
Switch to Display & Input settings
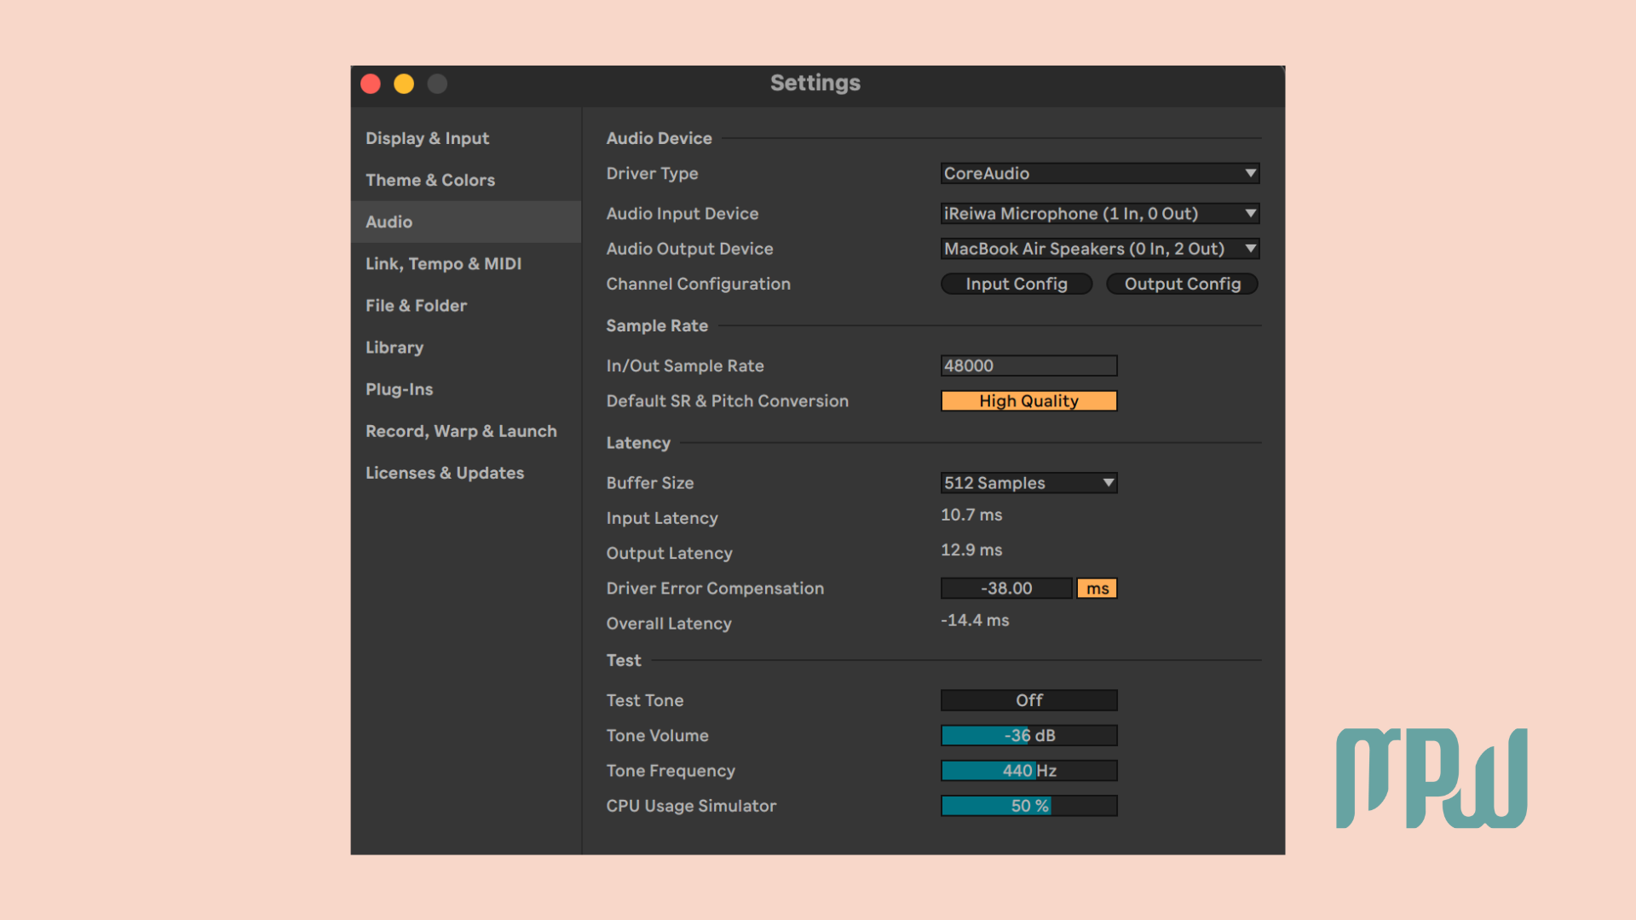pyautogui.click(x=427, y=138)
